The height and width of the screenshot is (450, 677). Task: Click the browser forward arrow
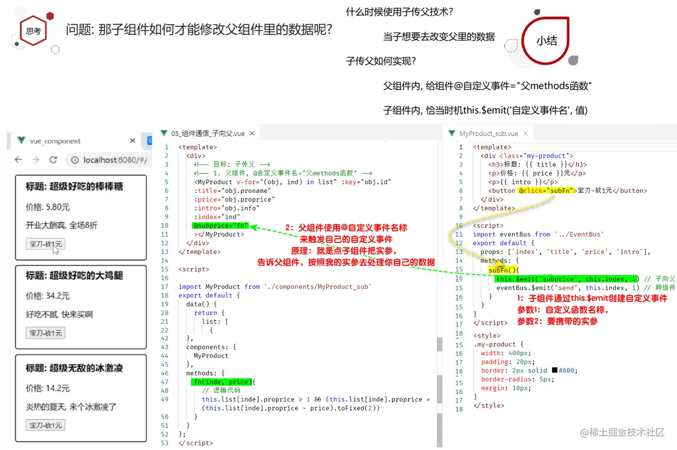pyautogui.click(x=36, y=160)
